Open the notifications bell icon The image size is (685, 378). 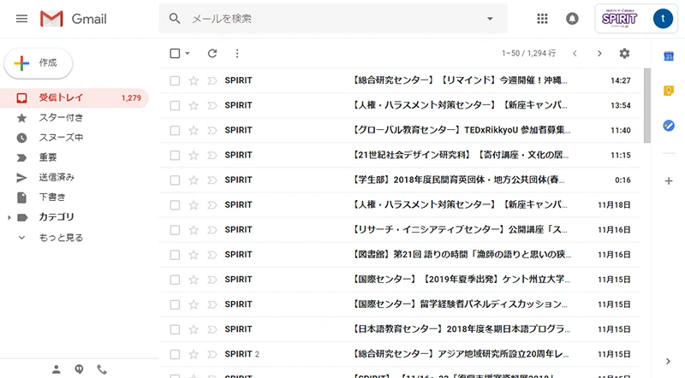coord(572,19)
